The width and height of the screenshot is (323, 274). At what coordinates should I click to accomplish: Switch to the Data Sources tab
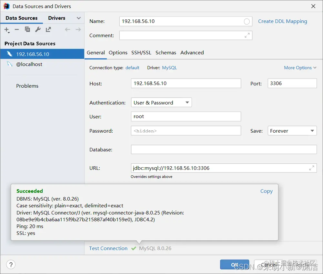point(22,18)
